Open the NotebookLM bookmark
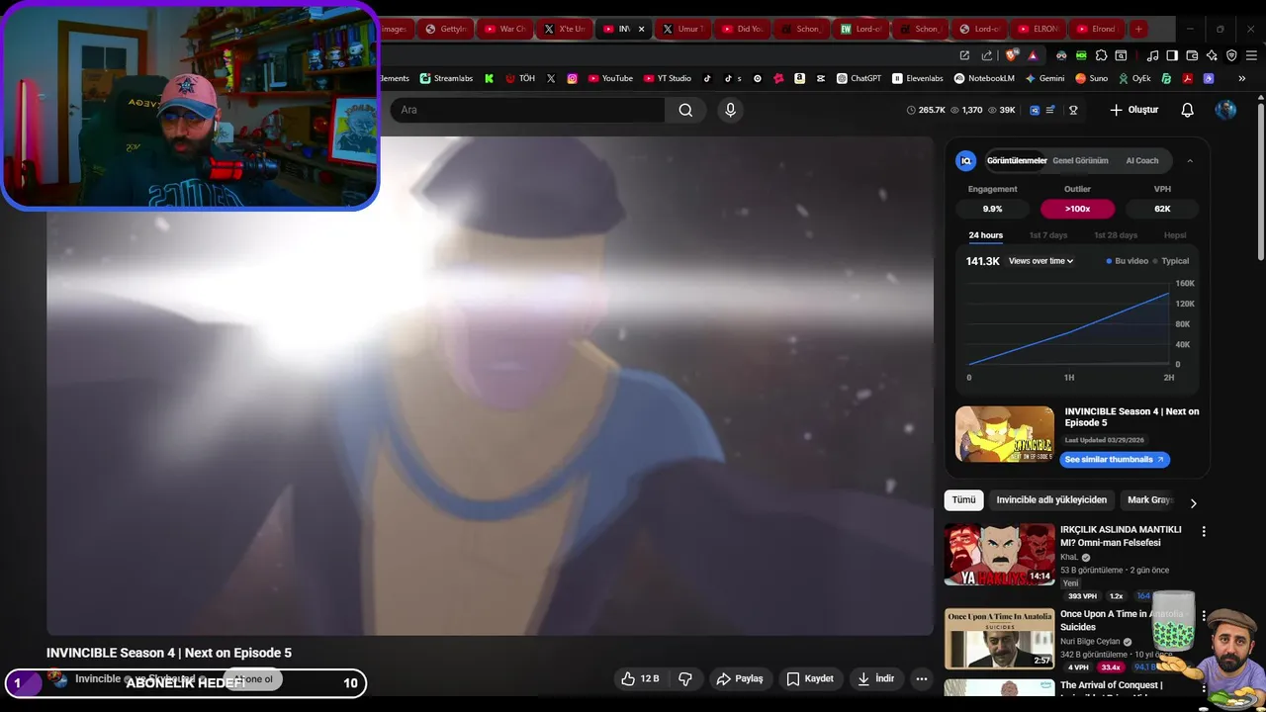Viewport: 1266px width, 712px height. (x=984, y=78)
